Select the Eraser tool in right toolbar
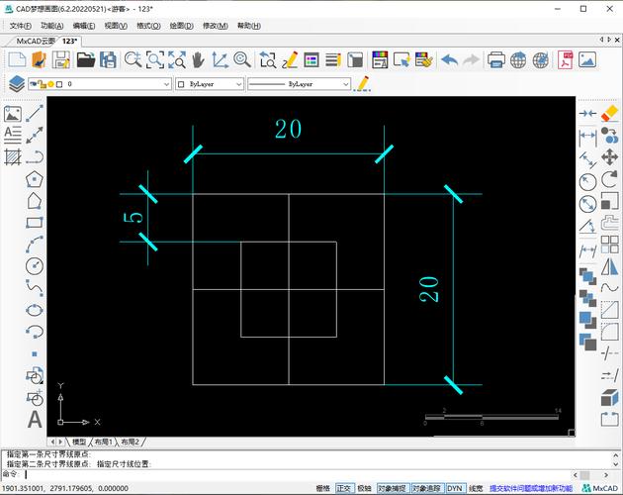Screen dimensions: 623x495 click(x=609, y=113)
